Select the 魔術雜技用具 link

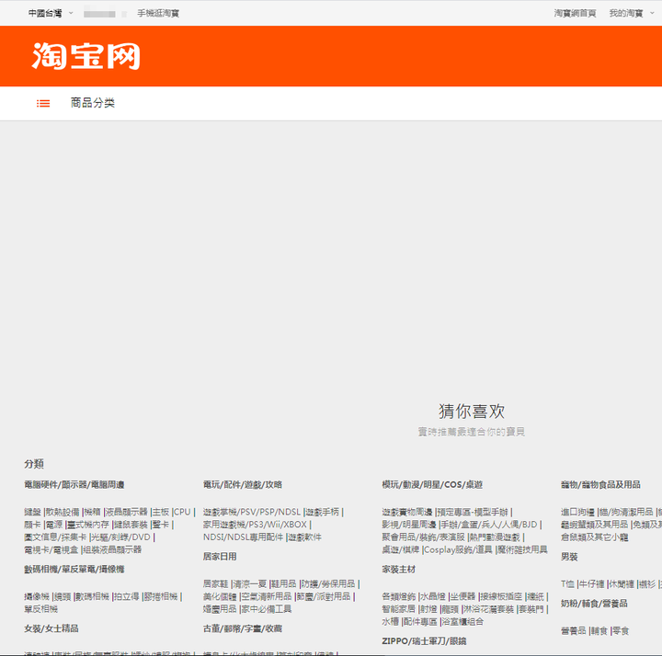pos(522,550)
